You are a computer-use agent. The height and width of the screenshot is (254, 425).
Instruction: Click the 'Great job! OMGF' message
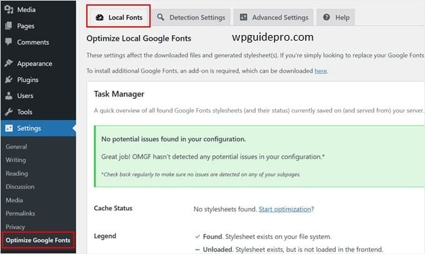[x=212, y=156]
